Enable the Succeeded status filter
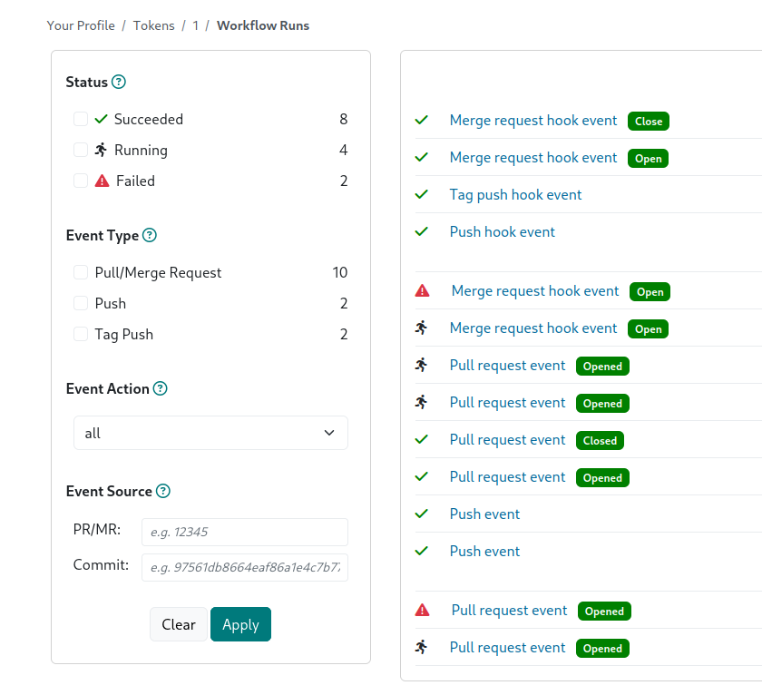This screenshot has width=762, height=695. coord(80,119)
